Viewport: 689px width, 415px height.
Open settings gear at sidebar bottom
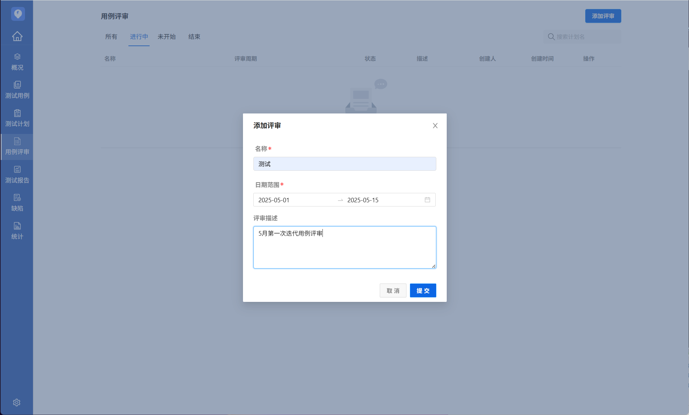pyautogui.click(x=17, y=403)
